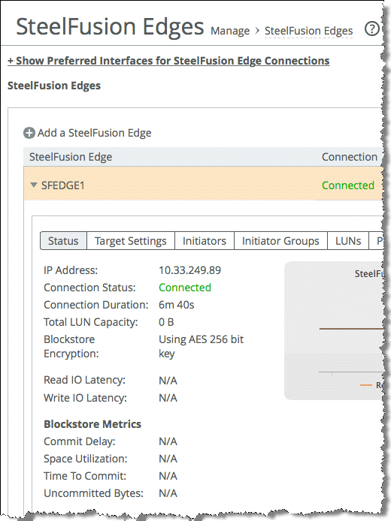This screenshot has width=391, height=521.
Task: Click the plus icon beside Add a SteelFusion Edge
Action: point(29,133)
